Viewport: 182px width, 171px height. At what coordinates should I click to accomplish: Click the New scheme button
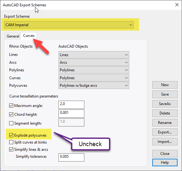pyautogui.click(x=165, y=85)
